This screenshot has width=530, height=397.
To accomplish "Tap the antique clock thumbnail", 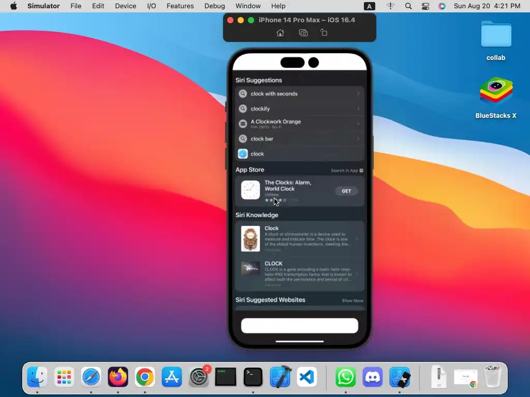I will point(251,239).
